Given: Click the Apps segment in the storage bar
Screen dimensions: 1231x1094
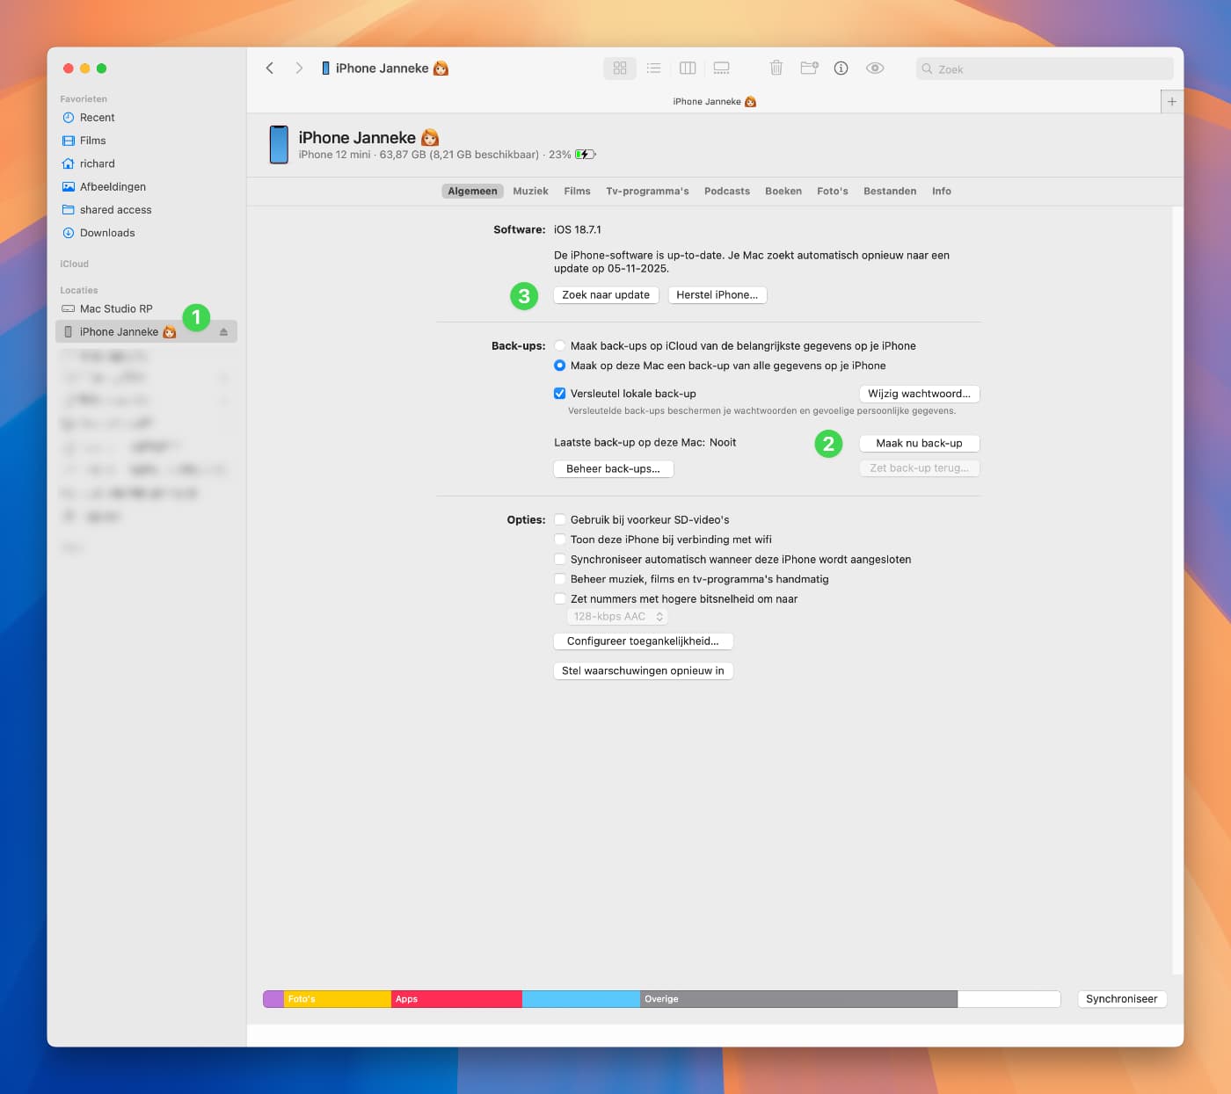Looking at the screenshot, I should pos(455,999).
